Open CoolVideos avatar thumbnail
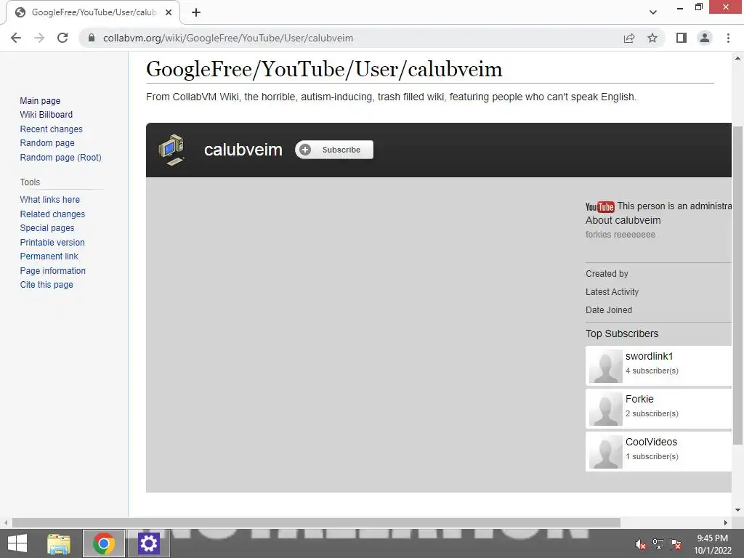This screenshot has height=558, width=744. (605, 452)
